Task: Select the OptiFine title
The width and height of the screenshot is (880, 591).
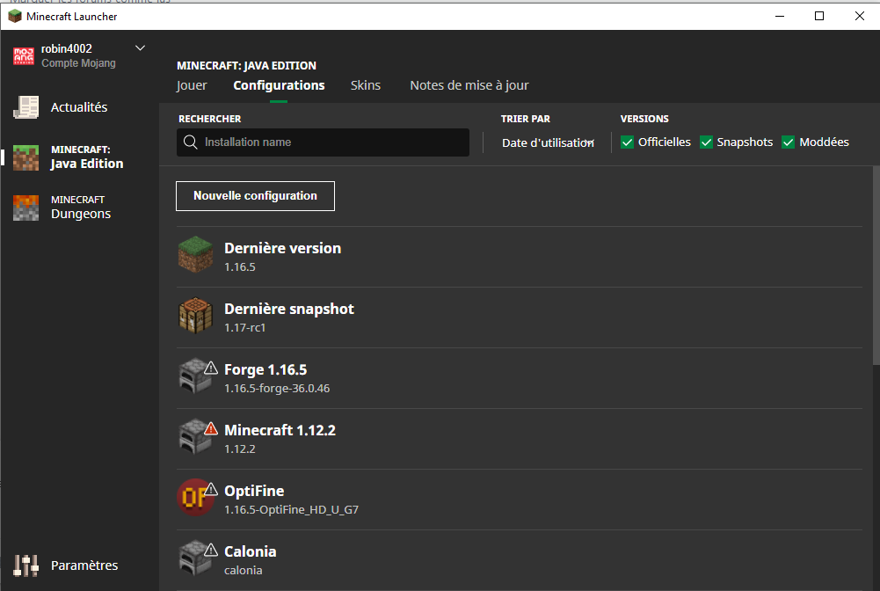Action: coord(254,491)
